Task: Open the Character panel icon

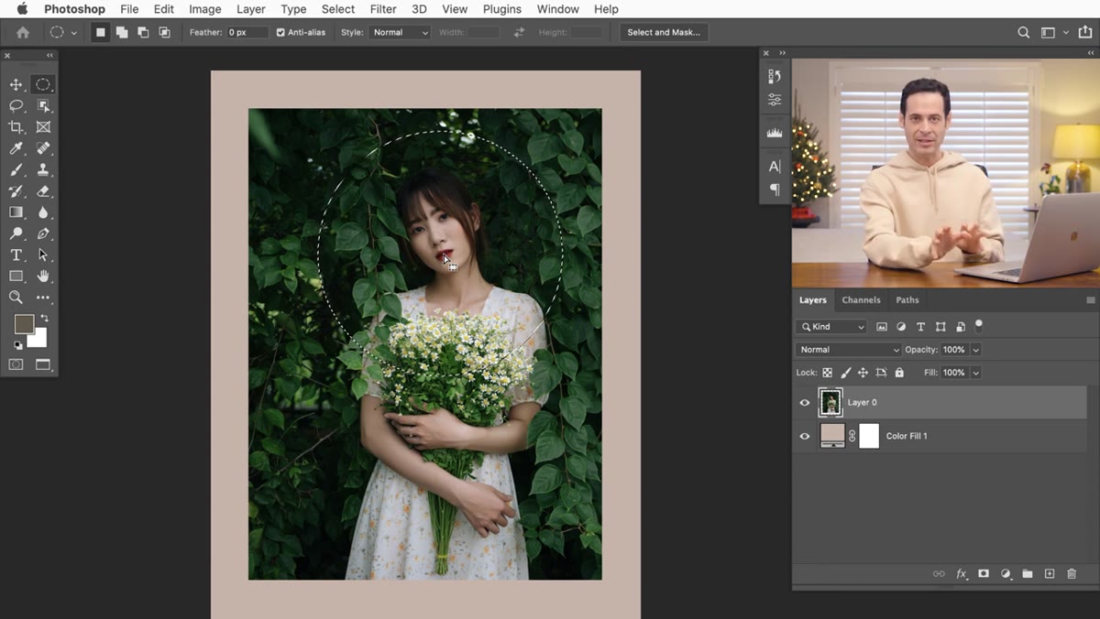Action: click(x=775, y=166)
